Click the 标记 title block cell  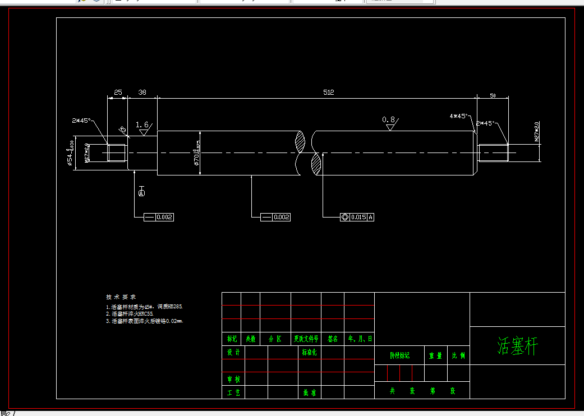(x=232, y=339)
